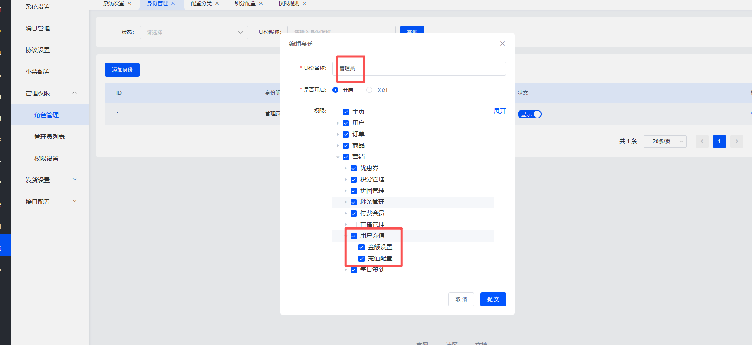
Task: Expand the 用户 tree node arrow
Action: tap(338, 123)
